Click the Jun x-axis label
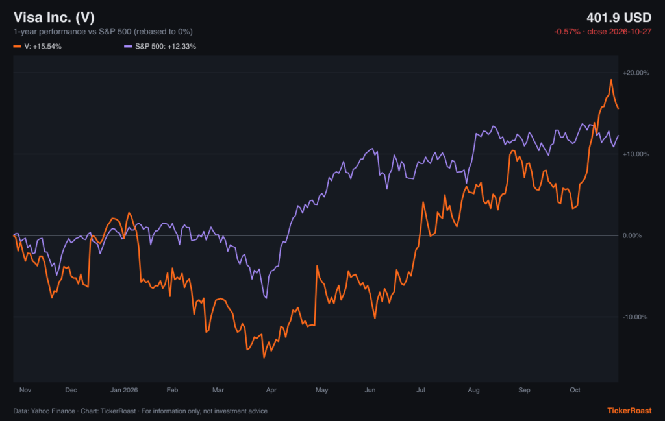This screenshot has height=421, width=665. (370, 390)
